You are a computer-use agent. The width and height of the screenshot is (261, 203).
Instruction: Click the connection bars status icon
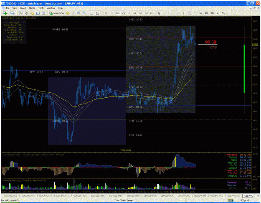coord(231,200)
